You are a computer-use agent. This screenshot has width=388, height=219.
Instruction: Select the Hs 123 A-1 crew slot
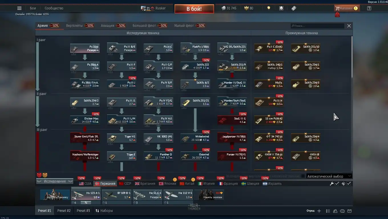86,195
